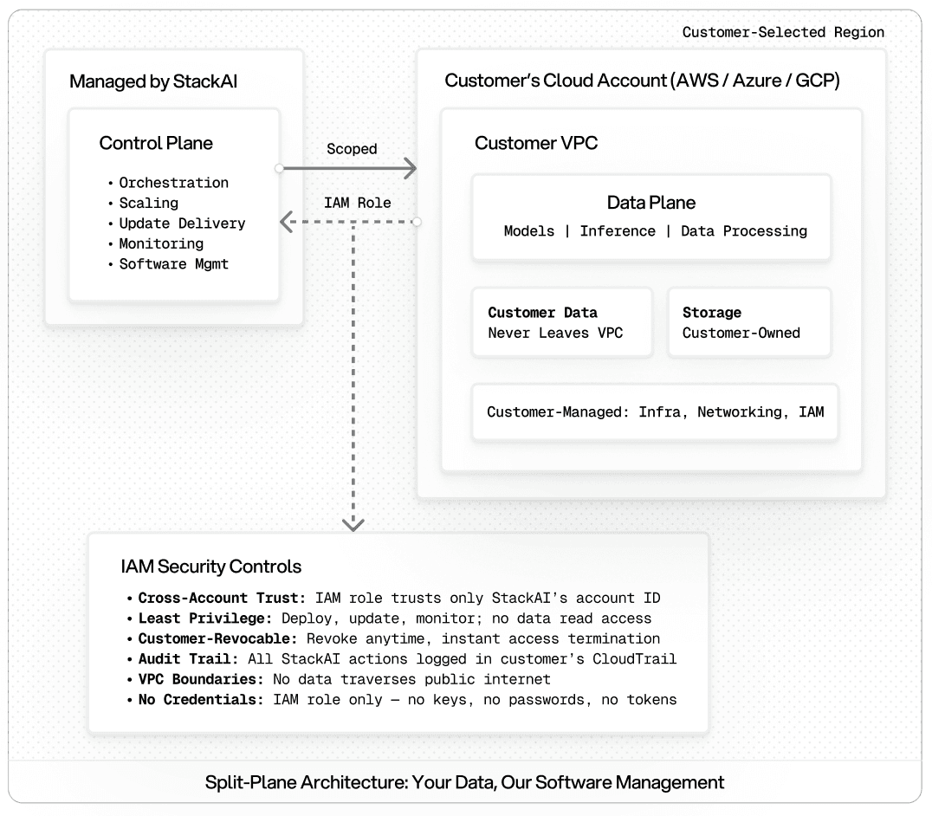Click the 'IAM Role' arrow label
932x816 pixels.
357,203
